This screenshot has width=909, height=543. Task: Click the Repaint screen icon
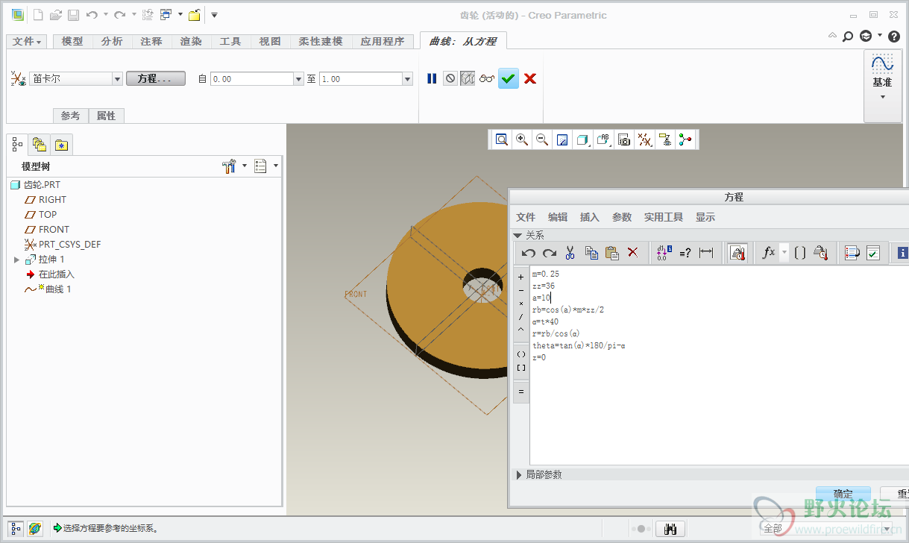pos(562,139)
